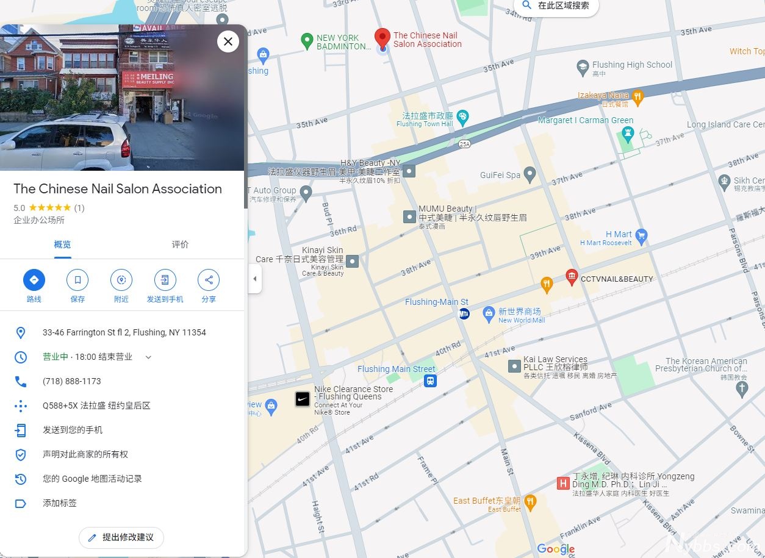Click East Buffet restaurant pin
The image size is (765, 558).
pos(530,502)
